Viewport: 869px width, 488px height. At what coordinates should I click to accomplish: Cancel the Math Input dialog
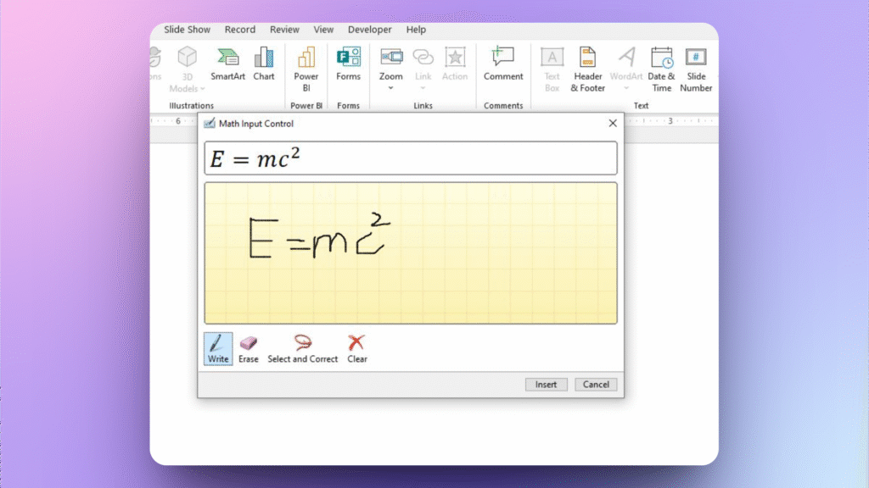pos(595,384)
